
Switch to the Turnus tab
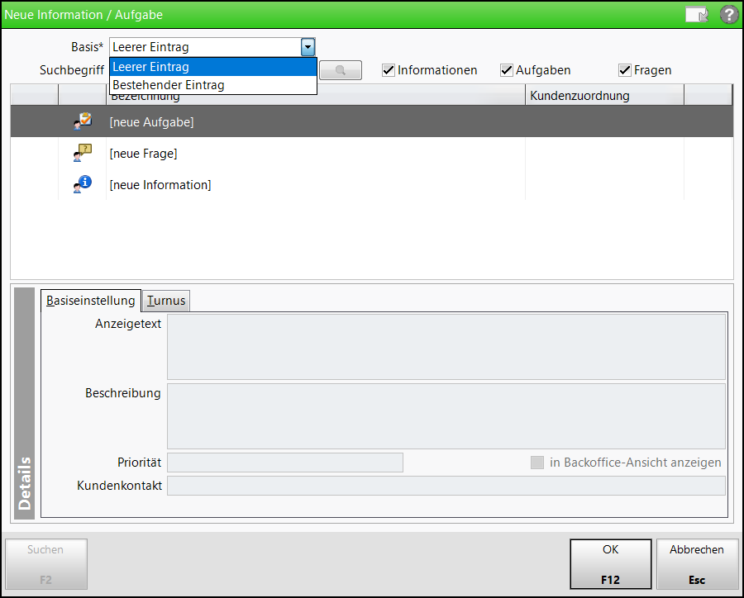pos(166,301)
